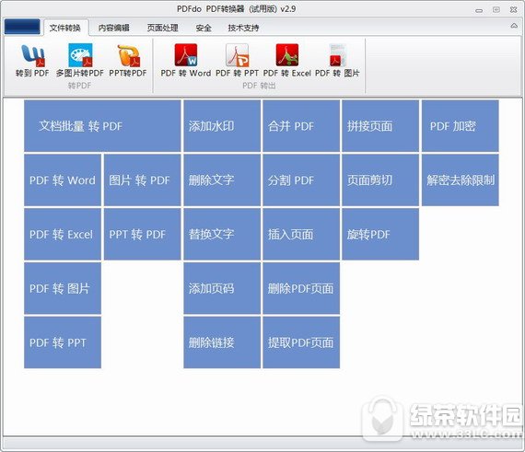Select the PPT 转 PDF blue tile
The width and height of the screenshot is (525, 452).
(142, 234)
